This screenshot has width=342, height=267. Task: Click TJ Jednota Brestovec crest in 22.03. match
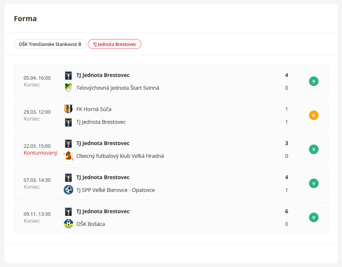(68, 143)
